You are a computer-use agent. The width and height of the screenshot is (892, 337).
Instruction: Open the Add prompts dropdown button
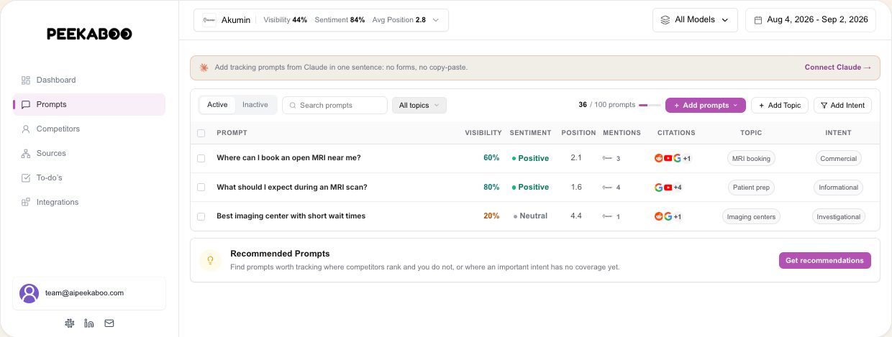tap(706, 106)
